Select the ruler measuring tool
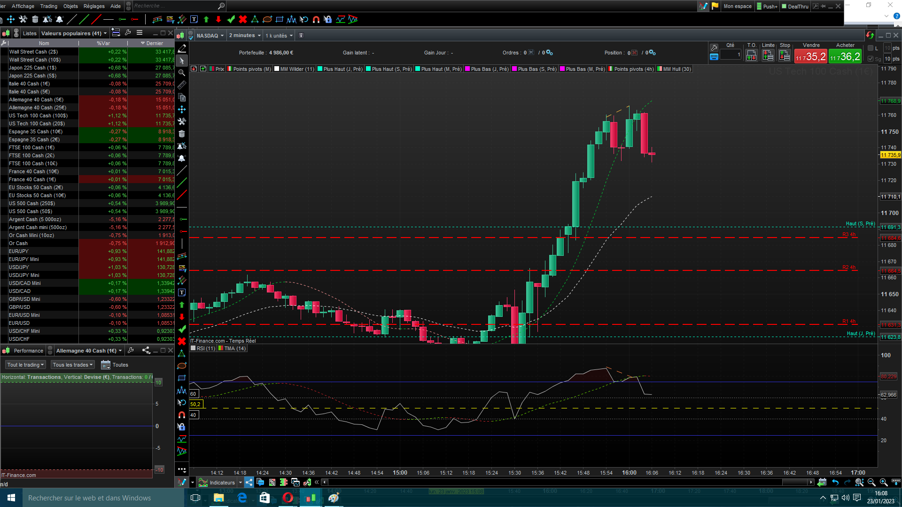 [182, 85]
